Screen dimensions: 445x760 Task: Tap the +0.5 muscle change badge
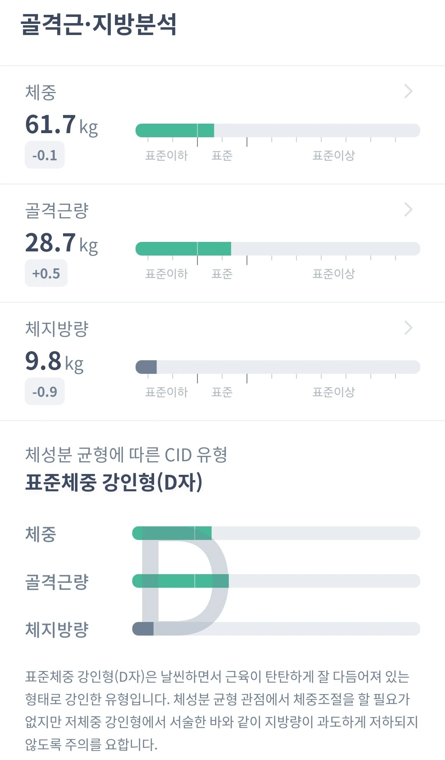46,273
